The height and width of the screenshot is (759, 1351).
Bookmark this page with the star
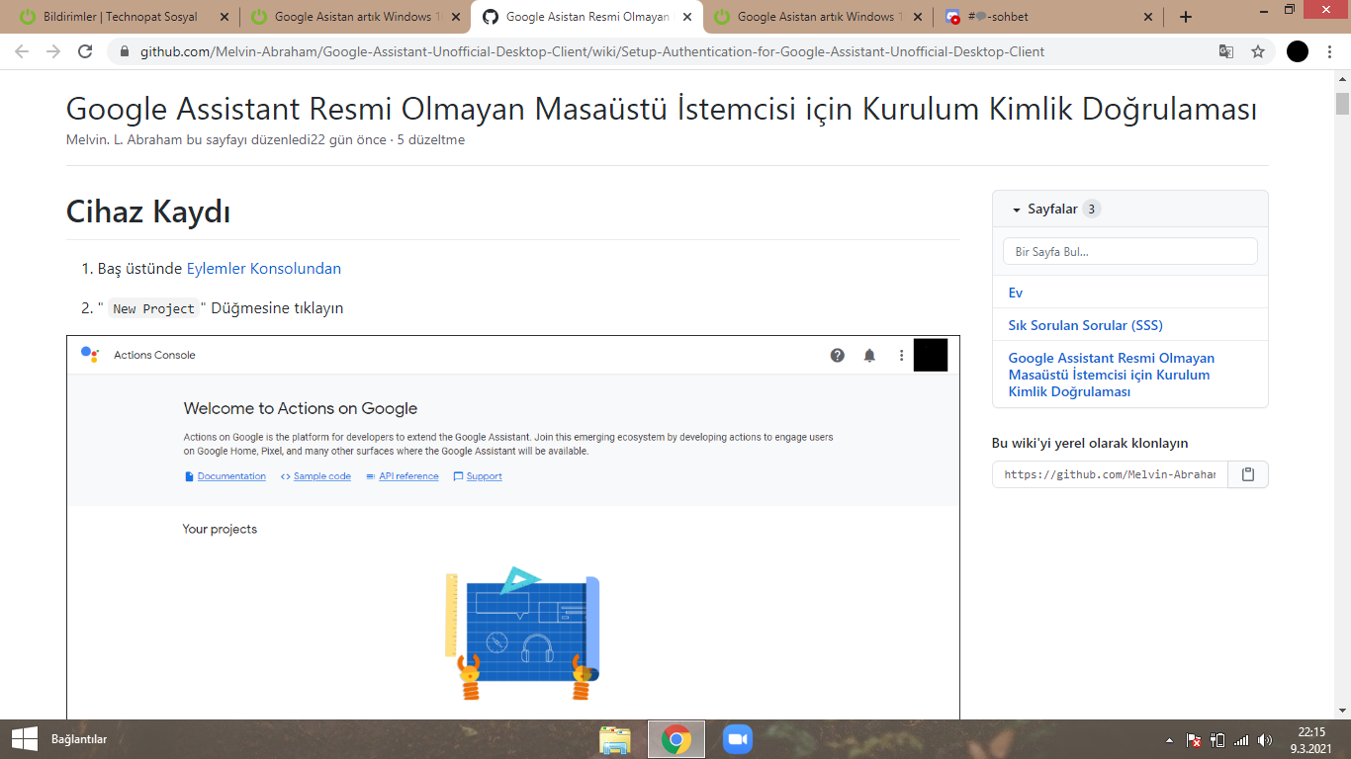[1258, 51]
